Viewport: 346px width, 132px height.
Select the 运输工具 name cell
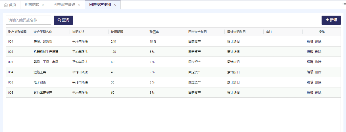[x=40, y=72]
